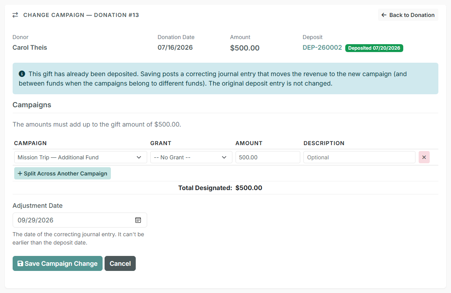Click the Adjustment Date label

[37, 205]
